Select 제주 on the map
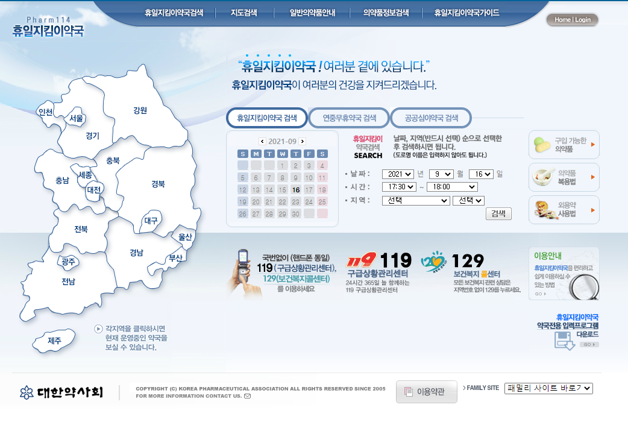Image resolution: width=628 pixels, height=428 pixels. pyautogui.click(x=54, y=341)
